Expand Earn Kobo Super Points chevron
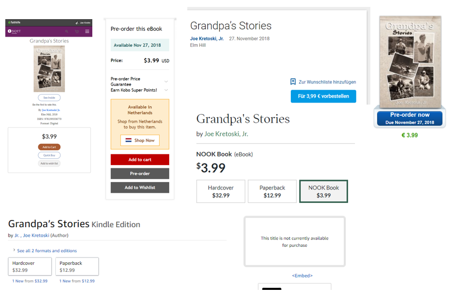 point(166,90)
